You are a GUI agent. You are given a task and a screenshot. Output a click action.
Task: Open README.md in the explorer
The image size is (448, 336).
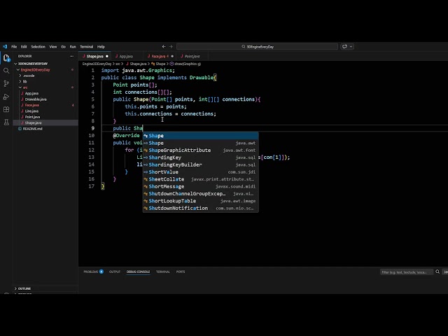(32, 129)
